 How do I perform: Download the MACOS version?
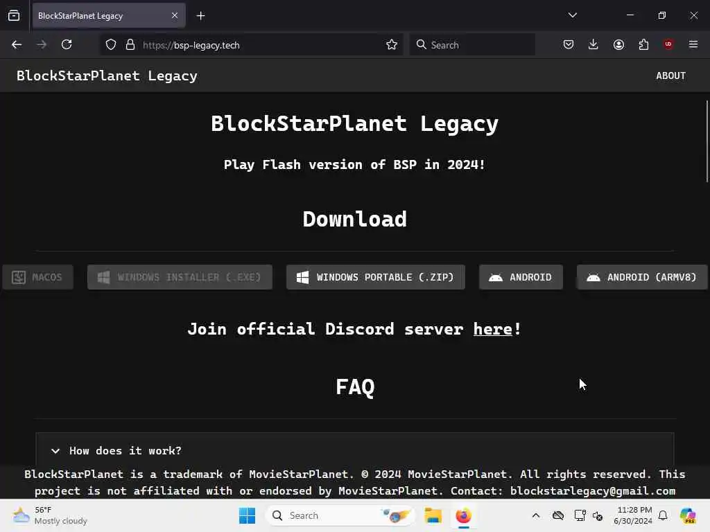click(37, 277)
